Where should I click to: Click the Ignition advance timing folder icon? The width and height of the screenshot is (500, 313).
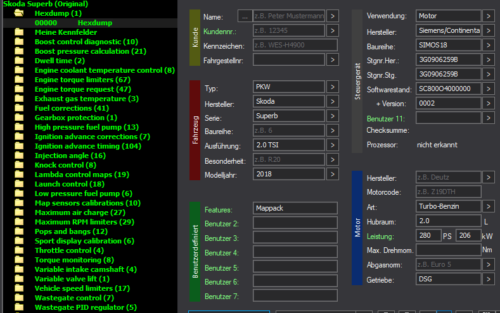(x=19, y=146)
